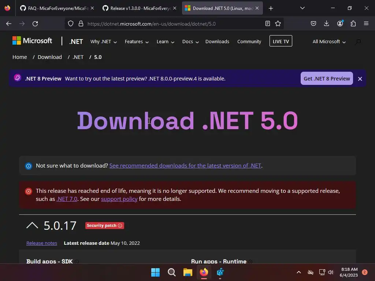
Task: Click the Security patch badge
Action: pyautogui.click(x=104, y=225)
